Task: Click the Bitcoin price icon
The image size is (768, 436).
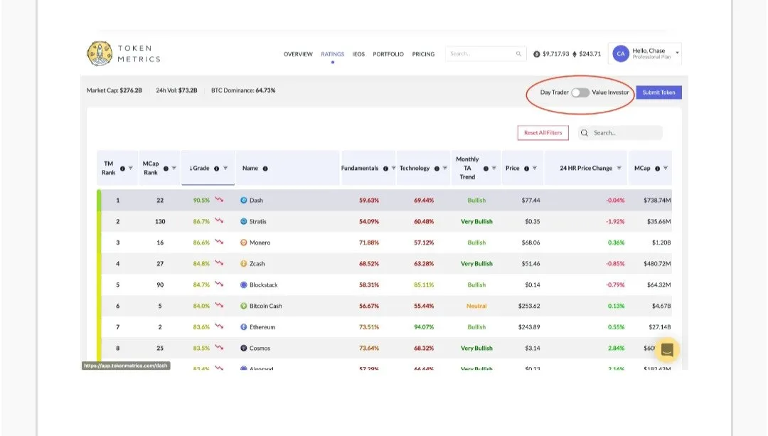Action: pyautogui.click(x=536, y=54)
